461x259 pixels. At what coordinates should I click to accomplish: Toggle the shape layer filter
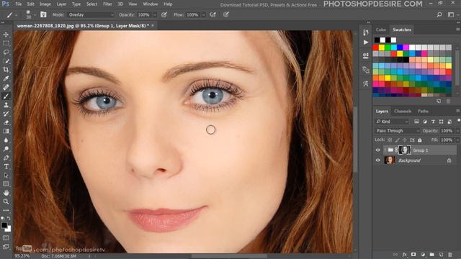click(x=442, y=122)
